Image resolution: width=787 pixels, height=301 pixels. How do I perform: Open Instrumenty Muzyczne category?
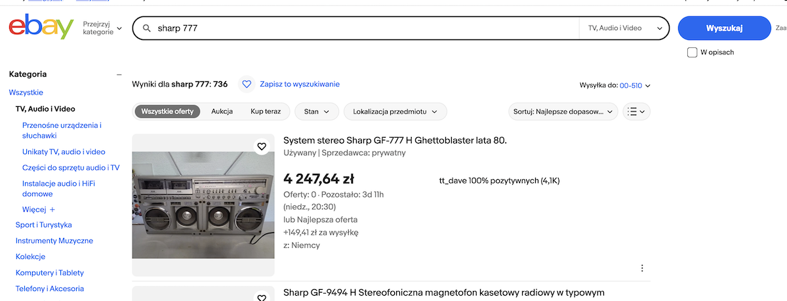(54, 241)
